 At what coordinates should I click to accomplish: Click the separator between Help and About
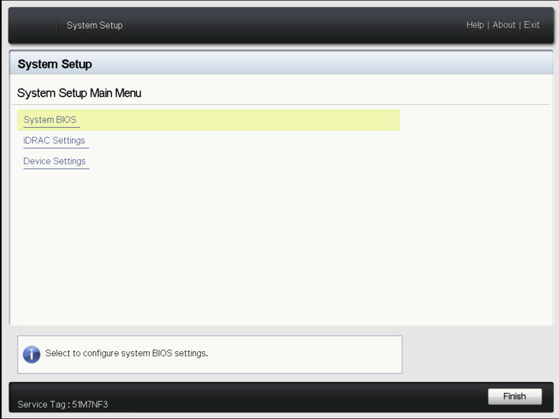click(x=488, y=25)
